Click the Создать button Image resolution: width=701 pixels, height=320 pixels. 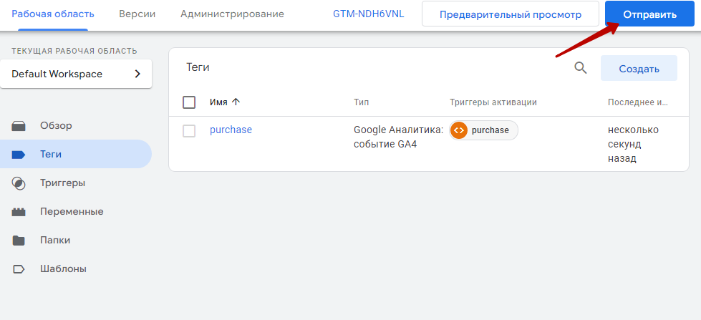639,69
